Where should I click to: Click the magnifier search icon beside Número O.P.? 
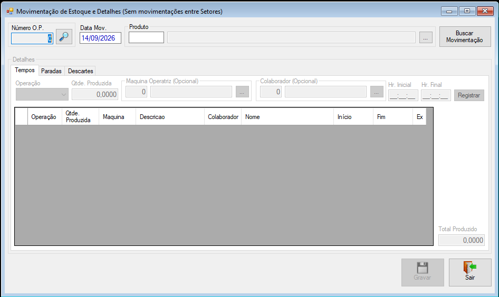pyautogui.click(x=64, y=36)
